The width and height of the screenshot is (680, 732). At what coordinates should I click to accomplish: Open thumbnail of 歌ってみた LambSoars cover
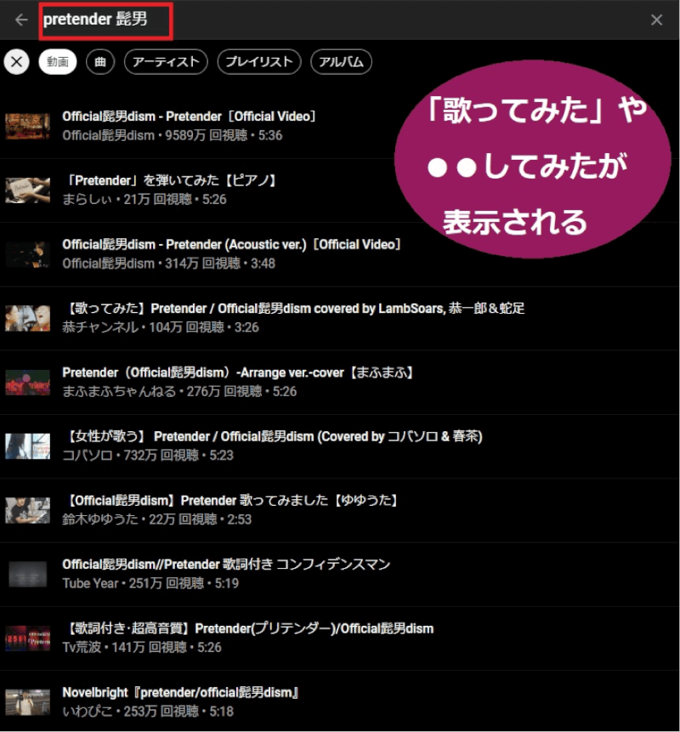pyautogui.click(x=27, y=318)
